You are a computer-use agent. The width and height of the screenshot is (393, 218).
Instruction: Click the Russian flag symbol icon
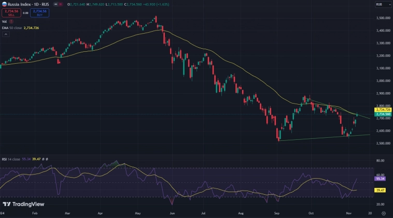[x=4, y=4]
